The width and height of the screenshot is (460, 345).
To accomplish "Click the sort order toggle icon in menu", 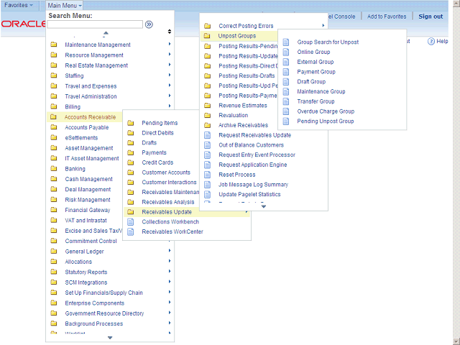I will pos(170,32).
